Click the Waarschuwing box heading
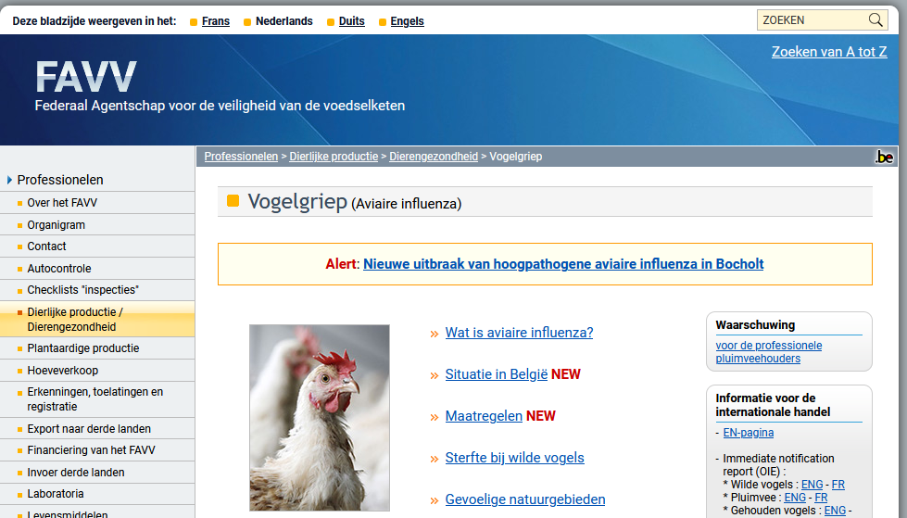Image resolution: width=907 pixels, height=518 pixels. tap(755, 324)
